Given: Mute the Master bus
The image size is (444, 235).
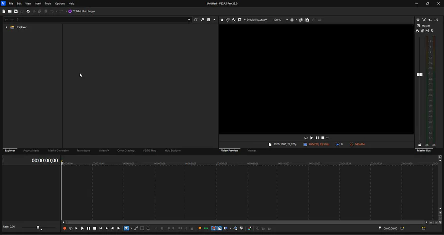Looking at the screenshot, I should tap(427, 31).
